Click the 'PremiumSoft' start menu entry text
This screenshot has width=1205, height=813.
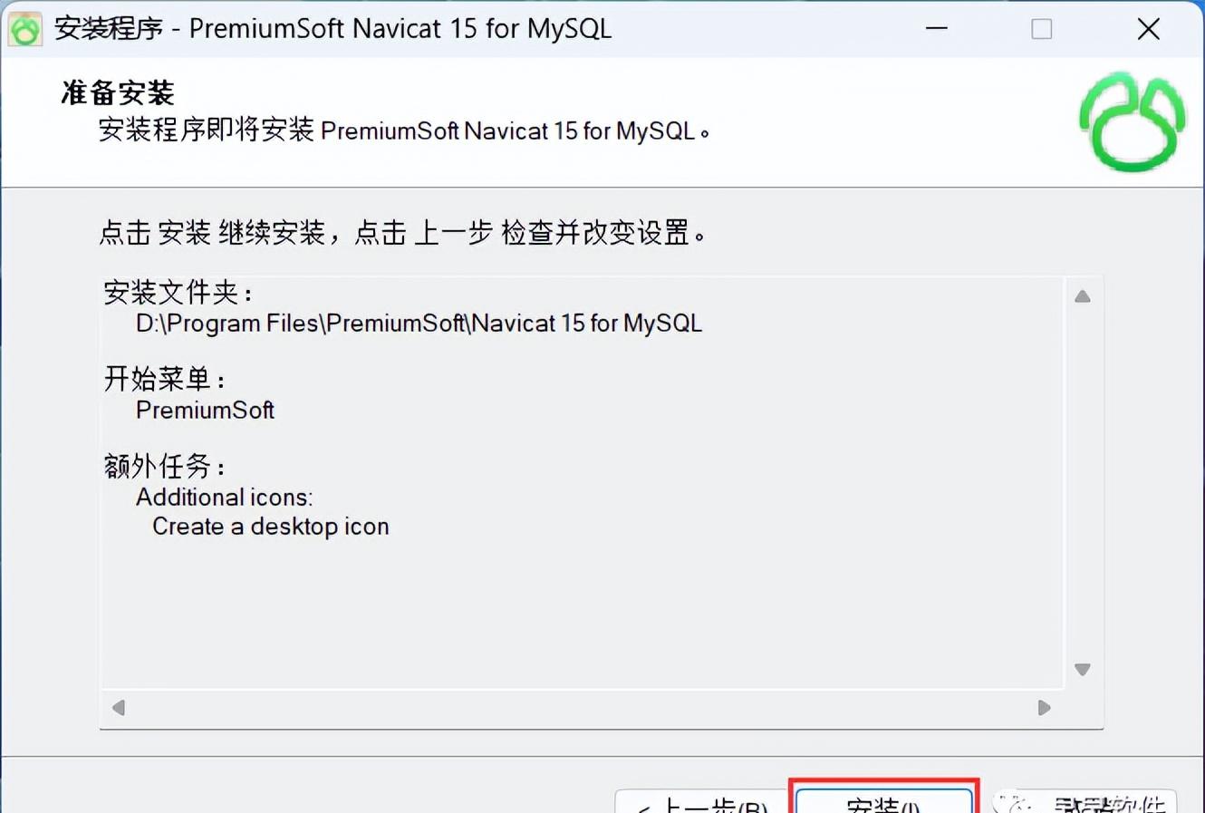205,411
